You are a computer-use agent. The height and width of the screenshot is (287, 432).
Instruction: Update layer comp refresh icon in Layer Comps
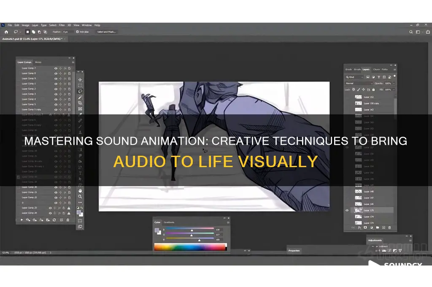pyautogui.click(x=54, y=220)
